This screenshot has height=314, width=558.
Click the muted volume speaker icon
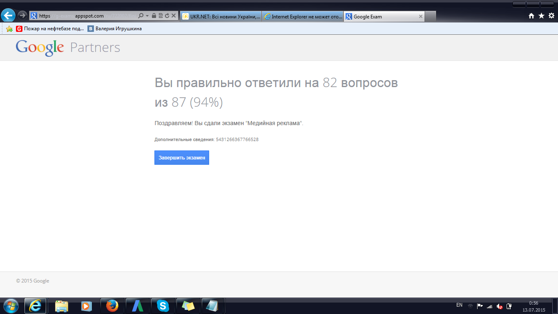(x=499, y=306)
